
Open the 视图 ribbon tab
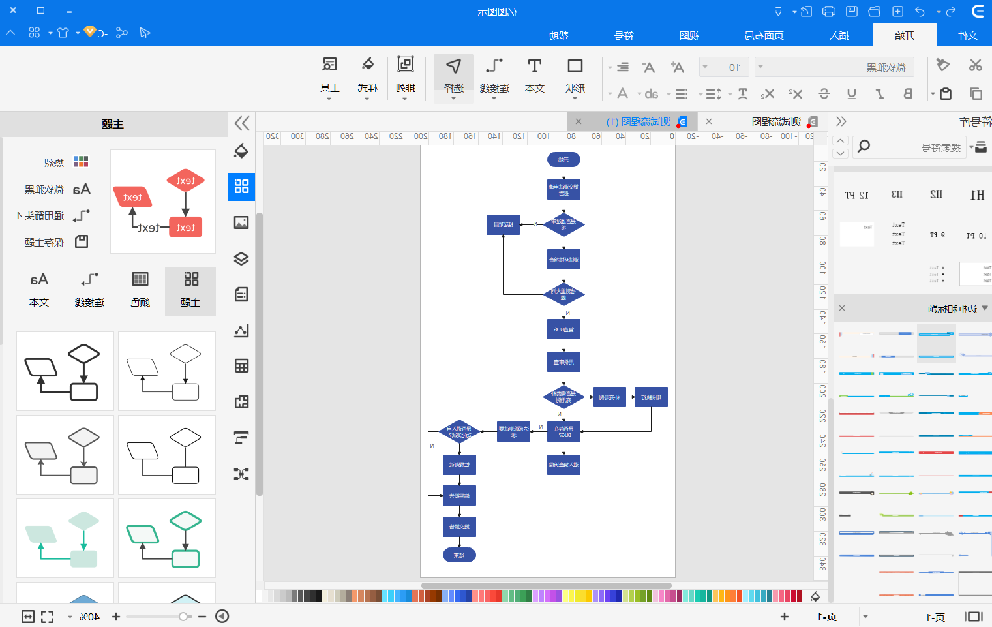pyautogui.click(x=689, y=35)
